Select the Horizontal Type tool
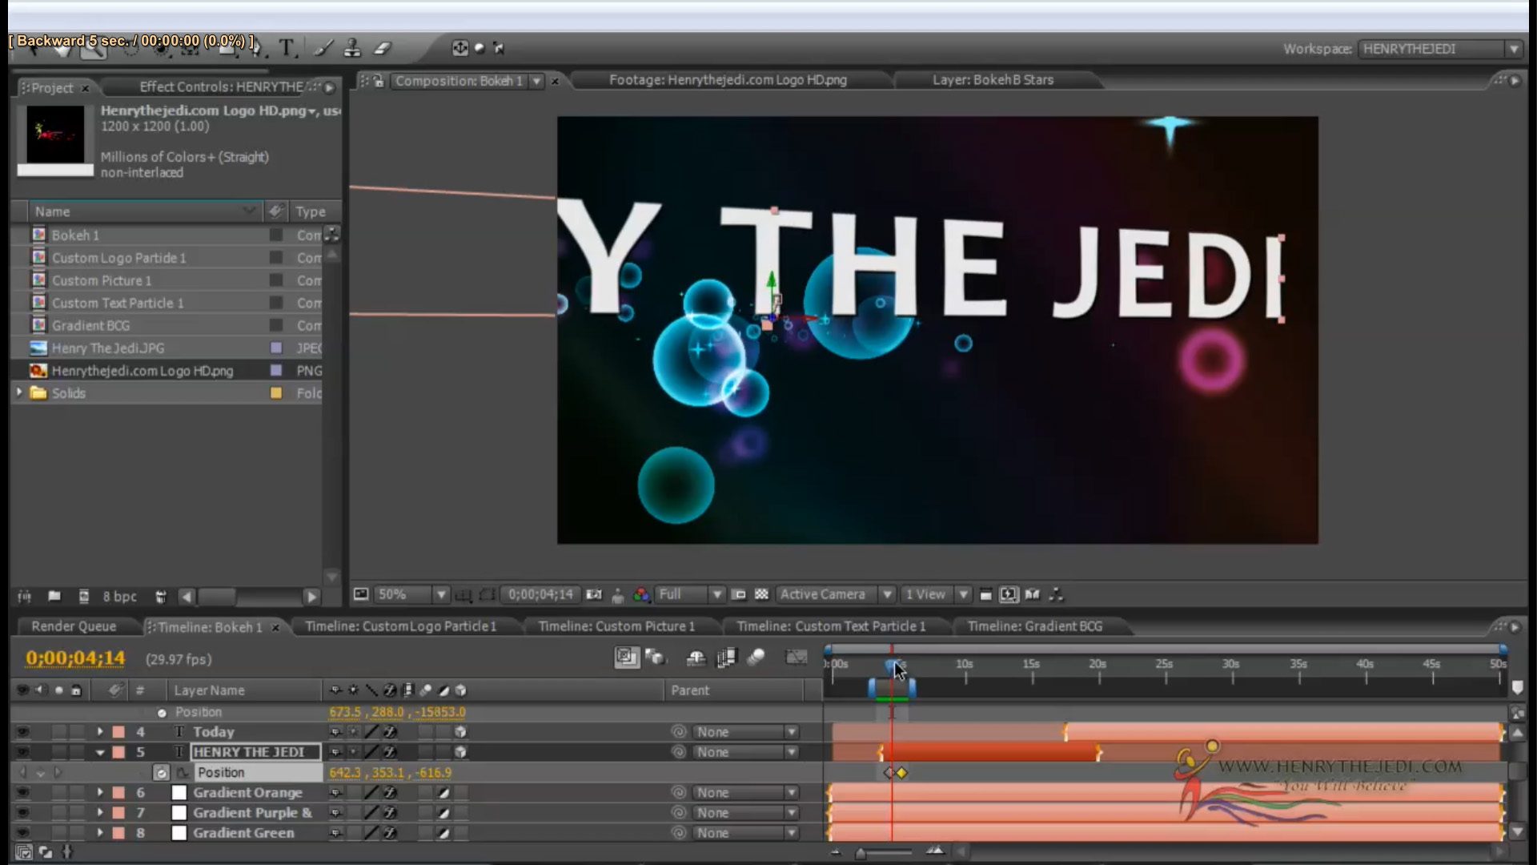 point(287,48)
